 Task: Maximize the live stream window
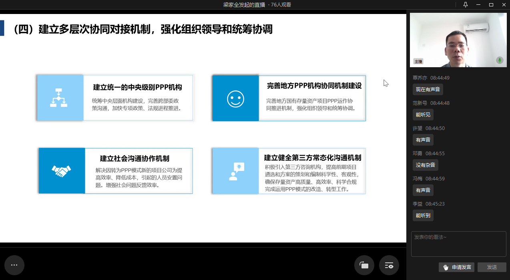[491, 5]
